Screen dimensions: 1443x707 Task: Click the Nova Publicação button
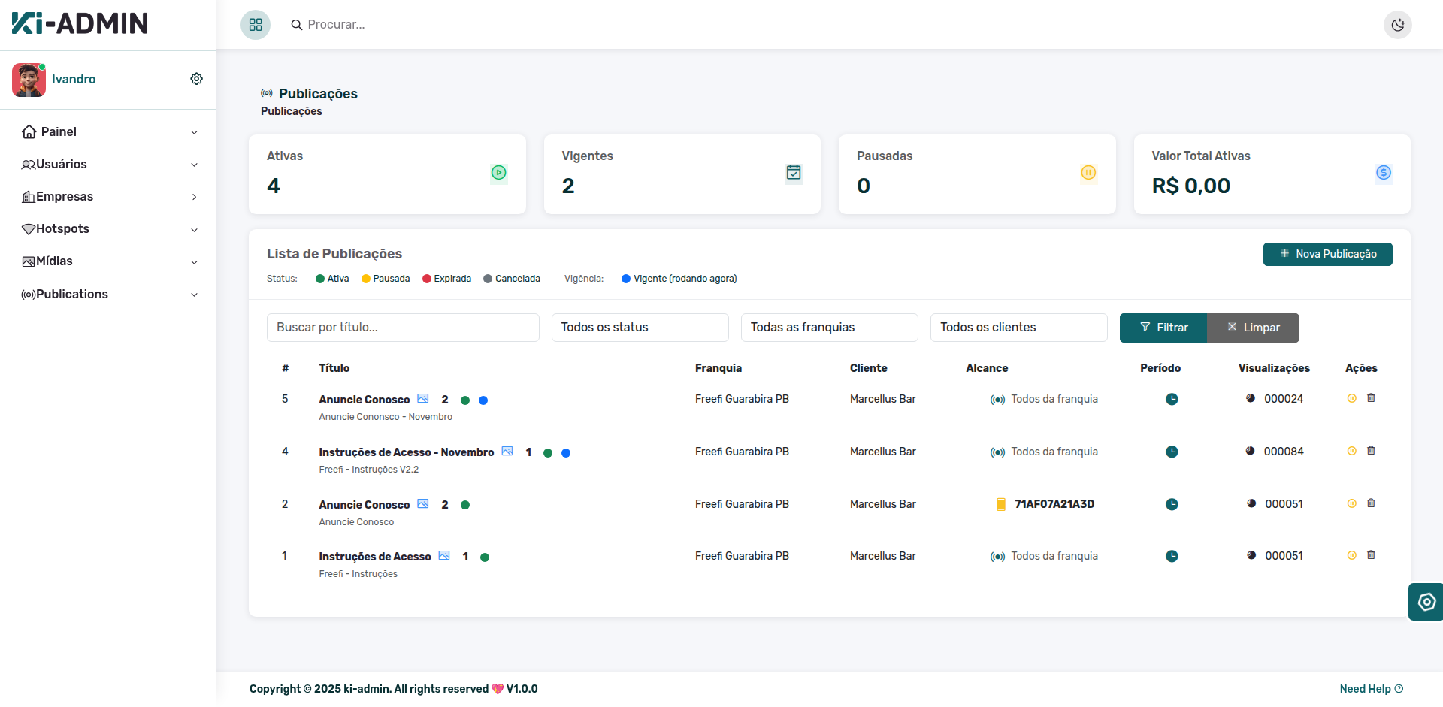[x=1327, y=254]
